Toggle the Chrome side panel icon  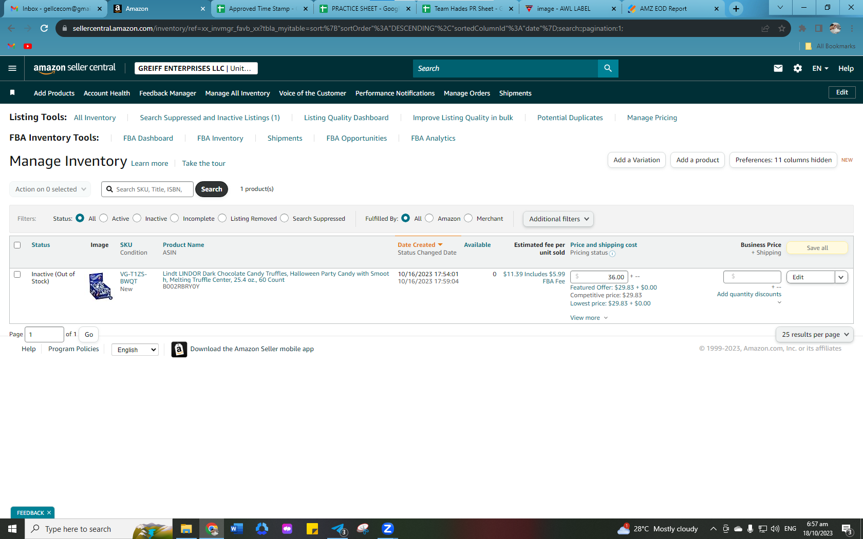point(819,28)
